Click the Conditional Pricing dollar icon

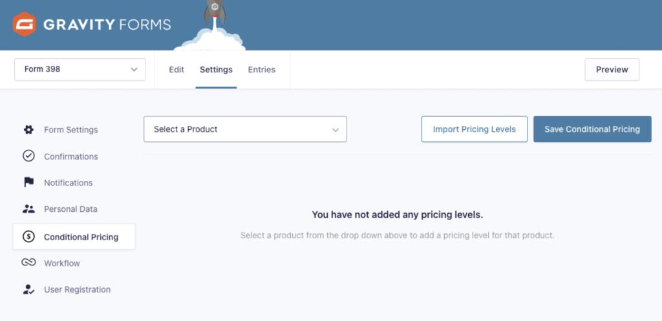tap(28, 236)
